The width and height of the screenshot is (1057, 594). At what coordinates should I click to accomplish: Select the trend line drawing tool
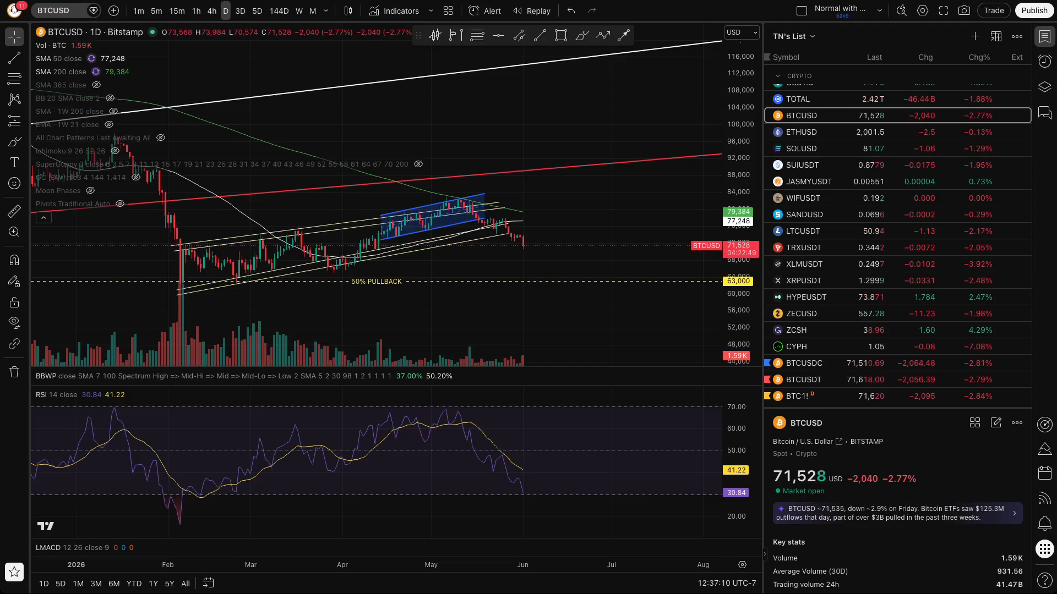coord(14,58)
